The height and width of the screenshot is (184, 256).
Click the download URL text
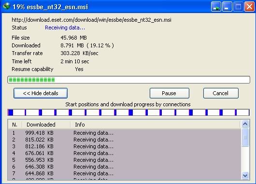(91, 20)
